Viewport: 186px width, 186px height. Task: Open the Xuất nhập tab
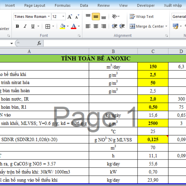click(173, 6)
